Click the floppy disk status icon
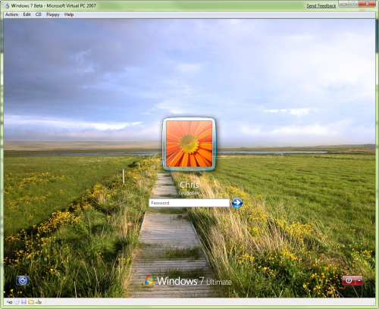379x309 pixels. [x=24, y=302]
